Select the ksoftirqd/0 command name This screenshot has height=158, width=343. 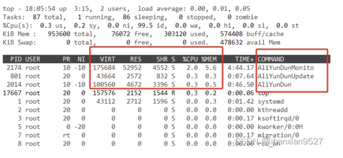278,118
